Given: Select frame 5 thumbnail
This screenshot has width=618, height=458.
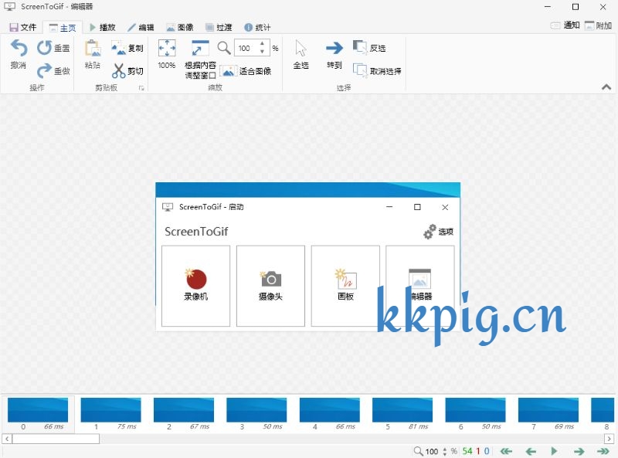Looking at the screenshot, I should (402, 414).
